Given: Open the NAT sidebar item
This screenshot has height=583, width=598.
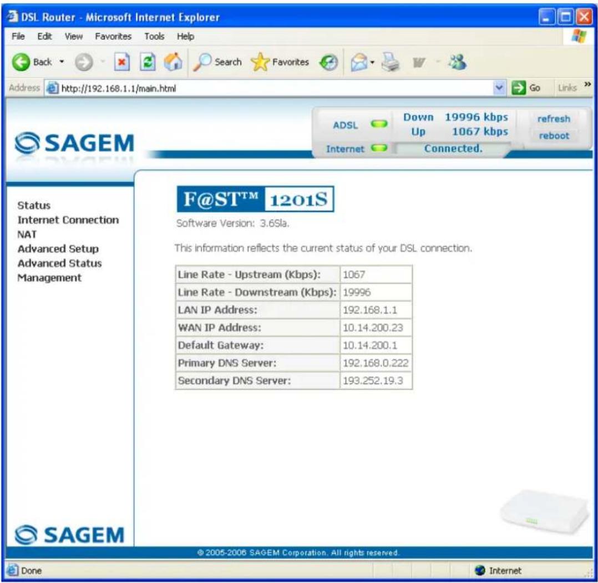Looking at the screenshot, I should 27,235.
